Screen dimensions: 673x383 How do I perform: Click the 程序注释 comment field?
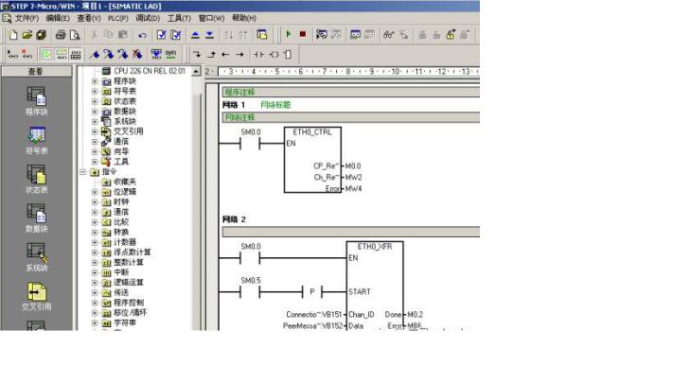(350, 92)
